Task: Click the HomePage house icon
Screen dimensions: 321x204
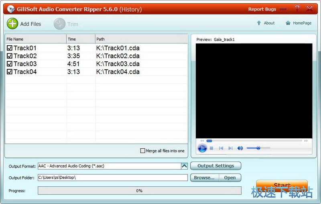Action: tap(288, 23)
